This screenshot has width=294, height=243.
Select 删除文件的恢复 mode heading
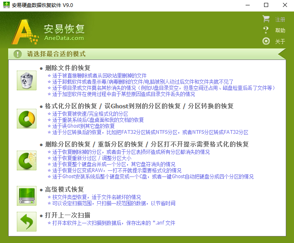(67, 68)
